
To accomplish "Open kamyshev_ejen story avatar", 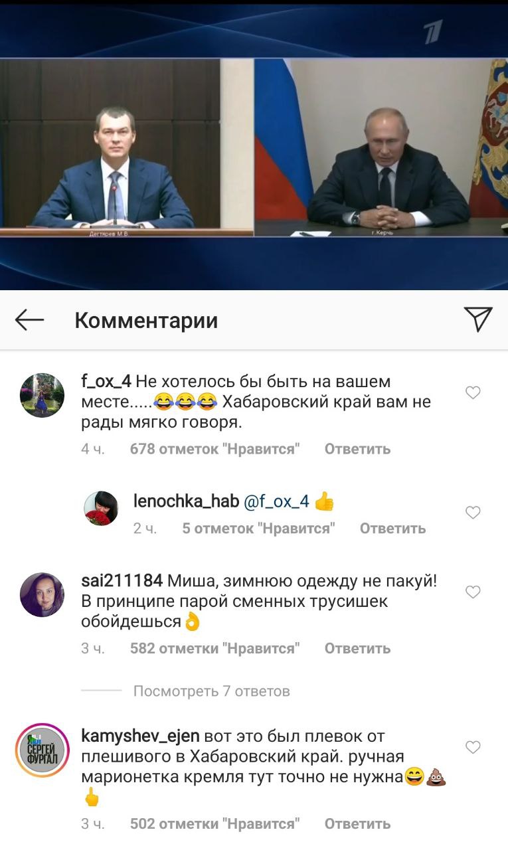I will 42,750.
